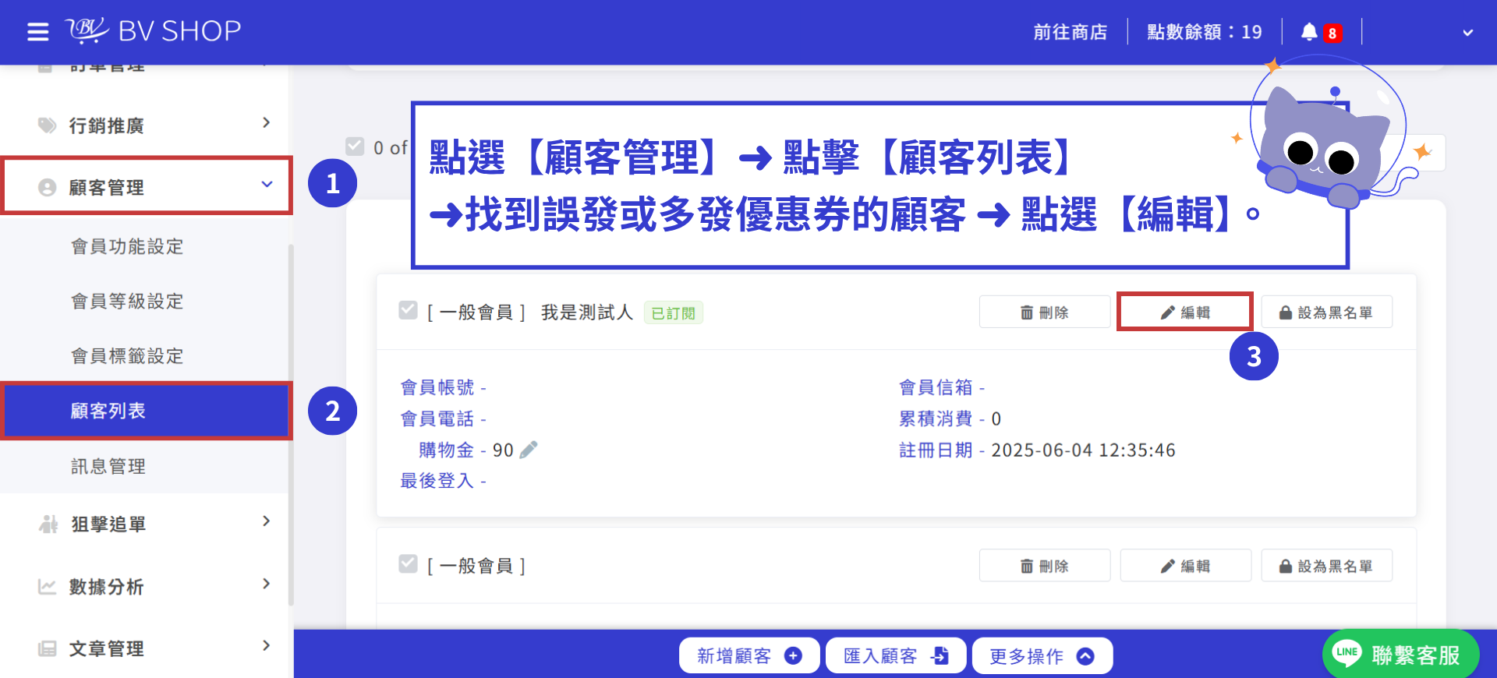
Task: Click the sidebar vertical scrollbar
Action: pos(291,425)
